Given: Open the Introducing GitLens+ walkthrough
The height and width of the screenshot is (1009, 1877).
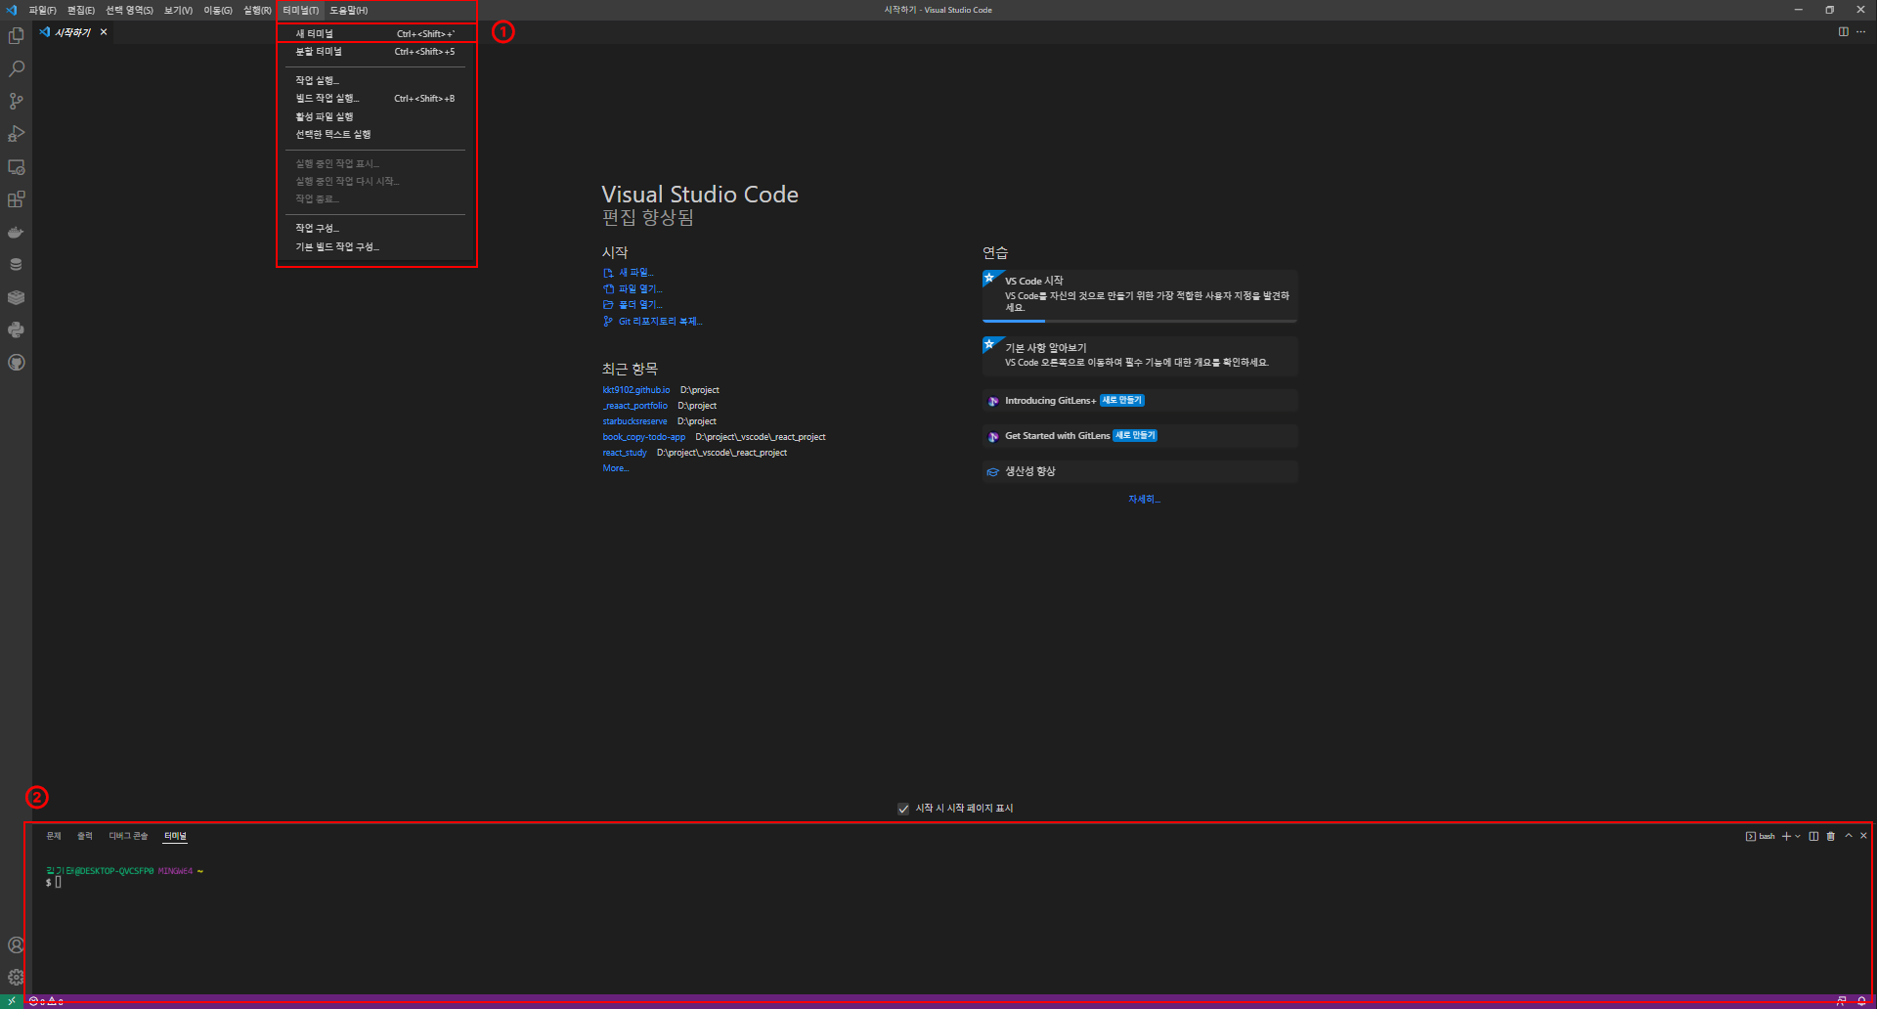Looking at the screenshot, I should [x=1140, y=401].
